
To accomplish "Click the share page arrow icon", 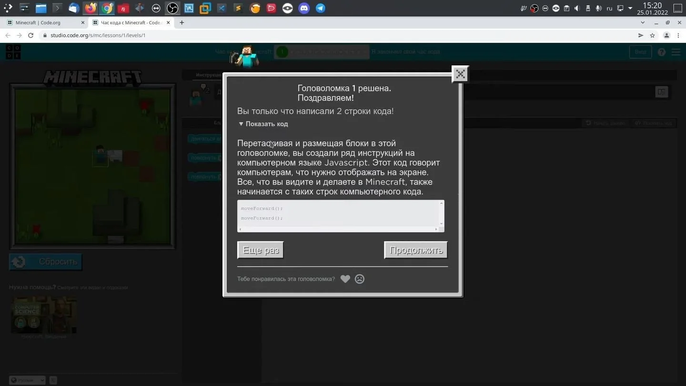I will point(641,35).
